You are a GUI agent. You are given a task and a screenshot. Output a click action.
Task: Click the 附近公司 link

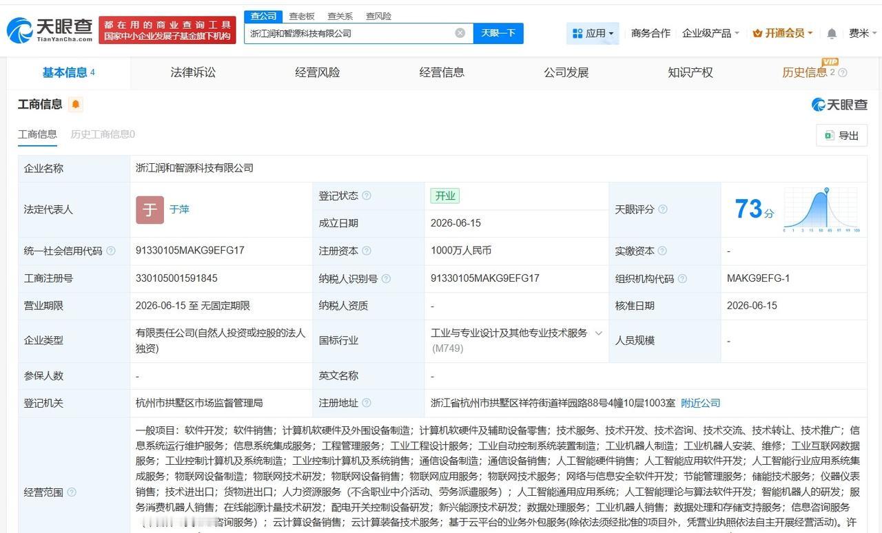(x=701, y=403)
